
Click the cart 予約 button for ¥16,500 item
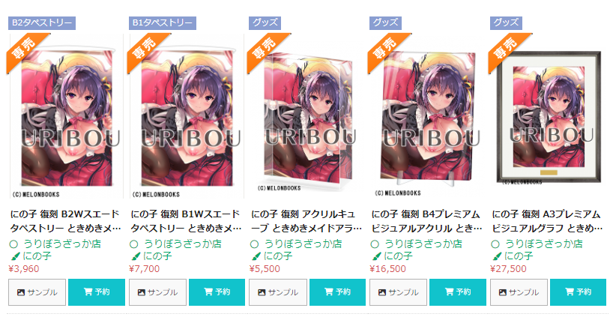pos(458,292)
